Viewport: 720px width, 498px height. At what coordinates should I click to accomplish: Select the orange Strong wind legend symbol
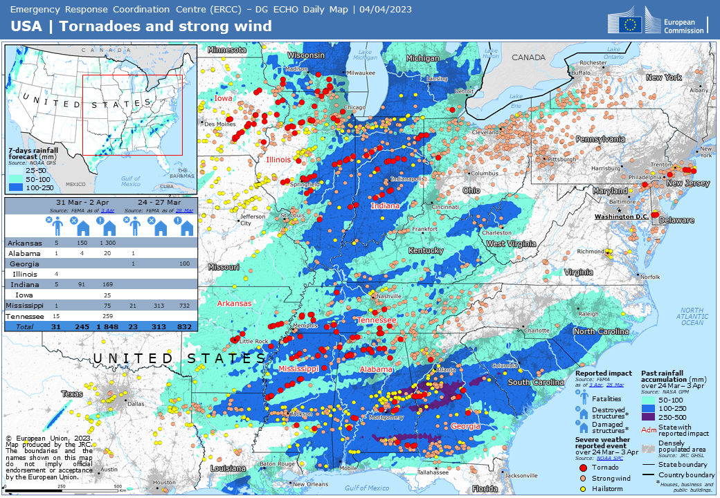(582, 478)
